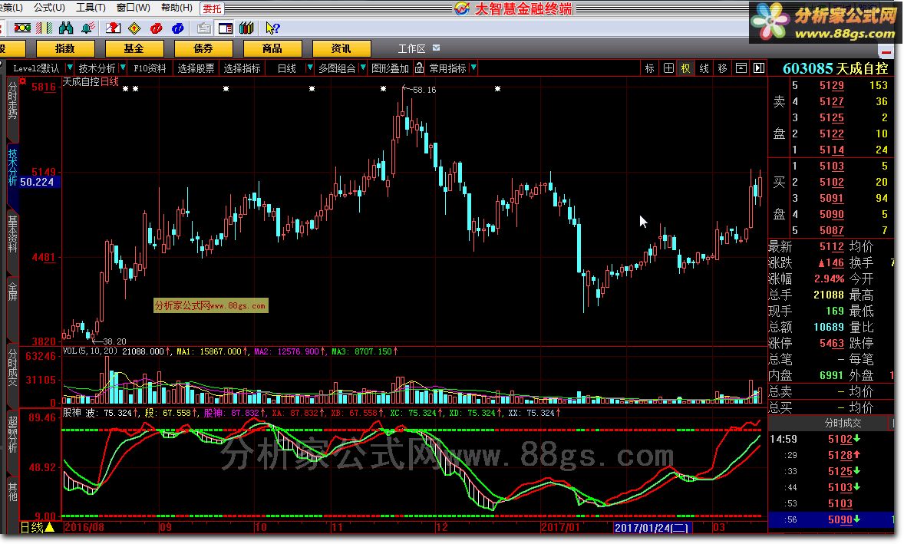Click the red info circle icon
This screenshot has width=904, height=544.
click(x=157, y=28)
